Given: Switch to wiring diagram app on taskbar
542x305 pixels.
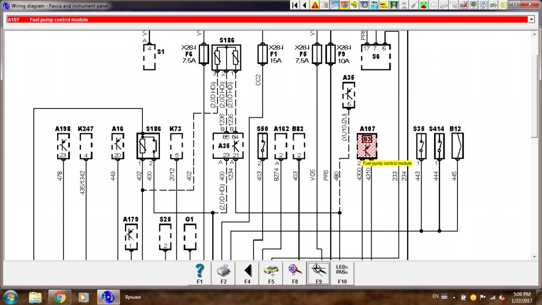Looking at the screenshot, I should coord(108,297).
